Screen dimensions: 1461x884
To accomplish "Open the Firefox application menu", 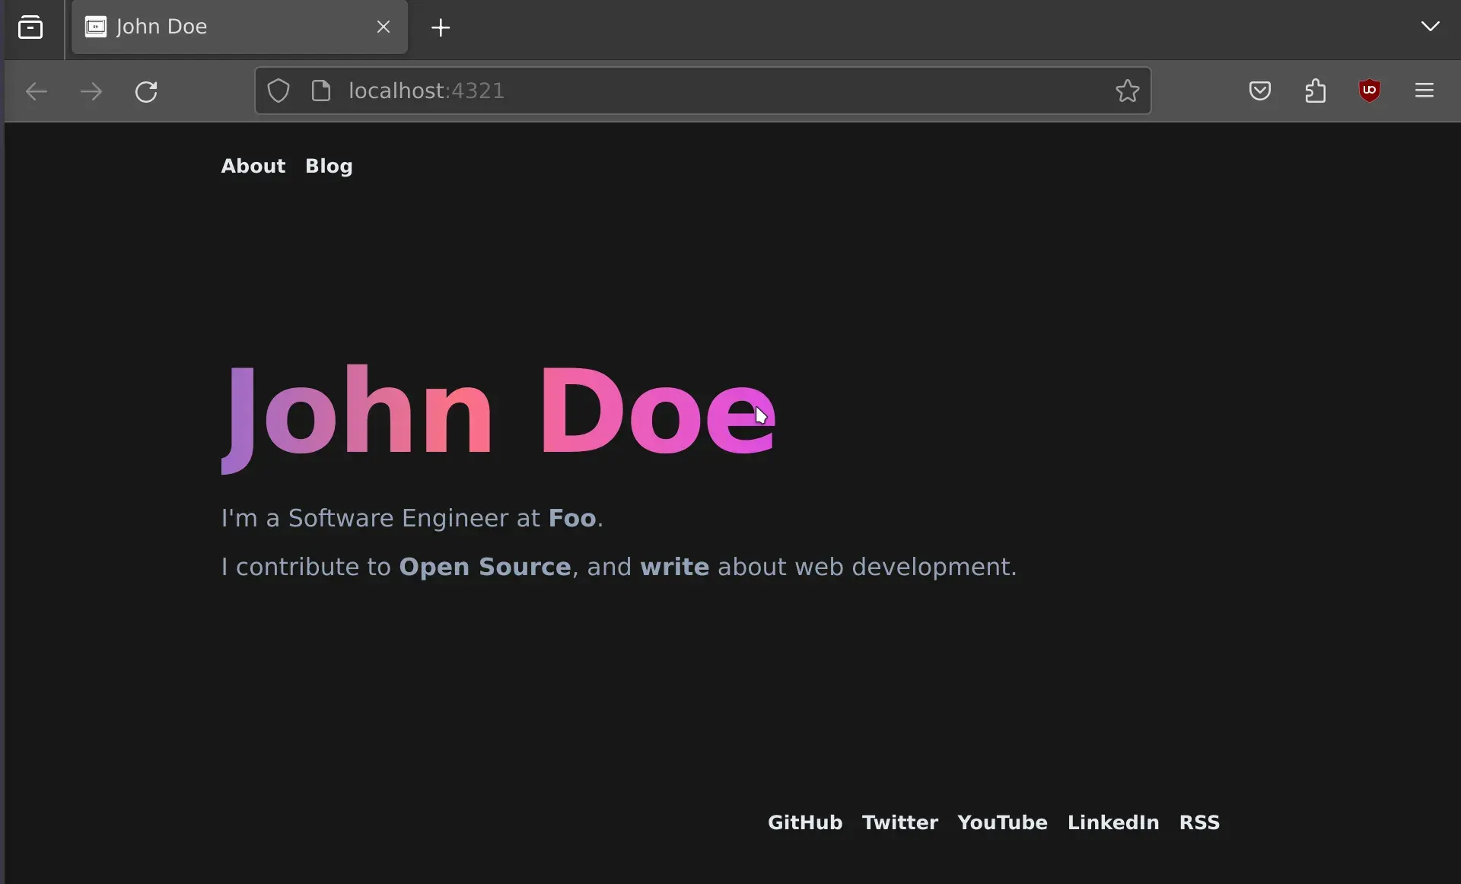I will [x=1424, y=91].
